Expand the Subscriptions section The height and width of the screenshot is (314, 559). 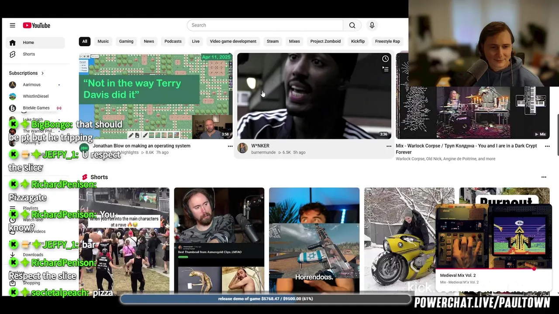coord(27,73)
